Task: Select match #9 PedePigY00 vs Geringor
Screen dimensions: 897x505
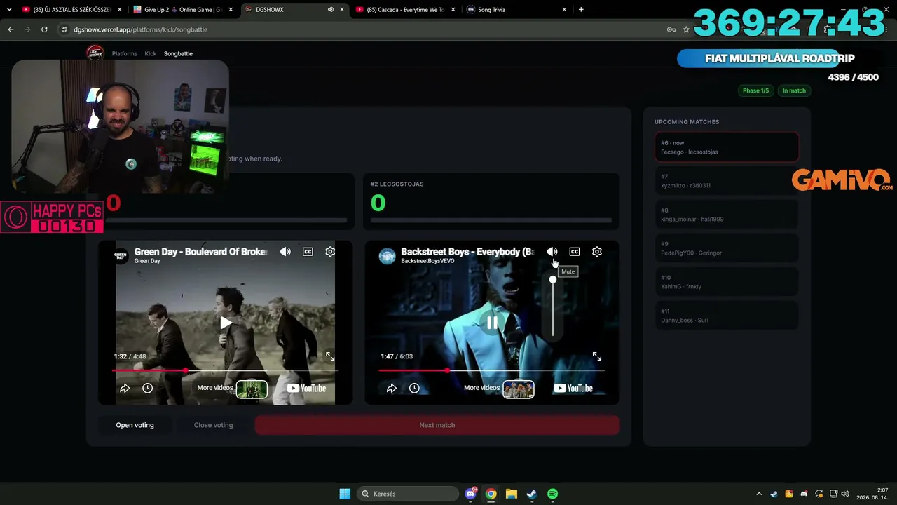Action: click(x=727, y=248)
